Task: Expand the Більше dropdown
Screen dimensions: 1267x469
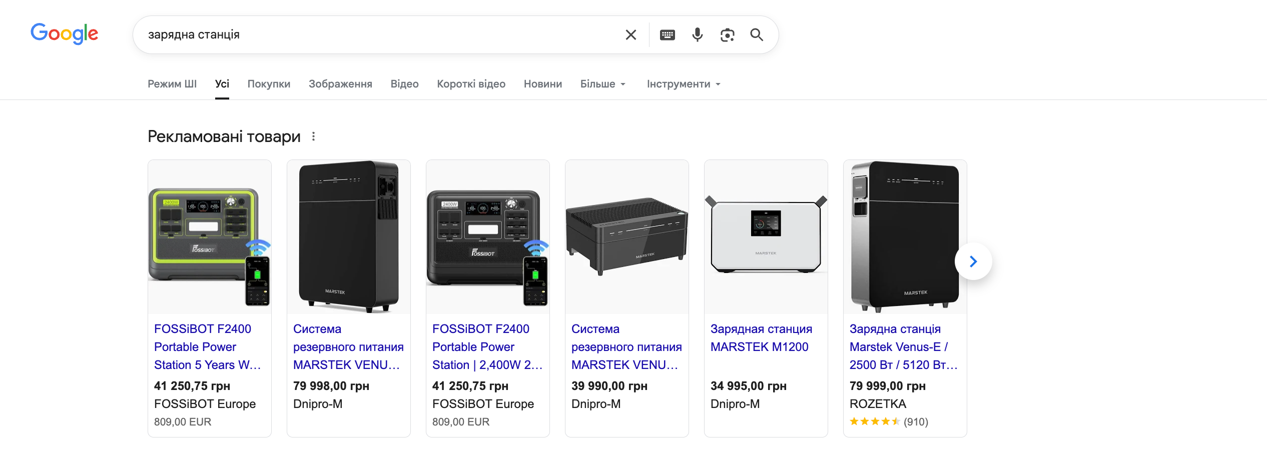Action: tap(603, 84)
